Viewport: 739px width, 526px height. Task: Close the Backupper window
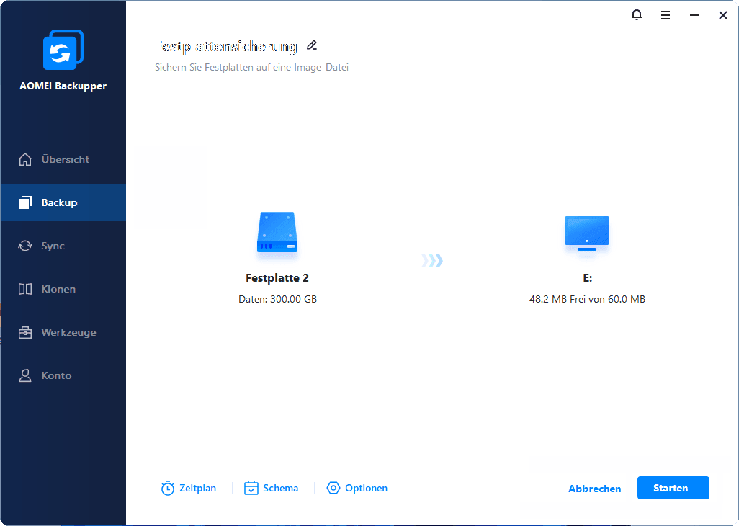722,16
